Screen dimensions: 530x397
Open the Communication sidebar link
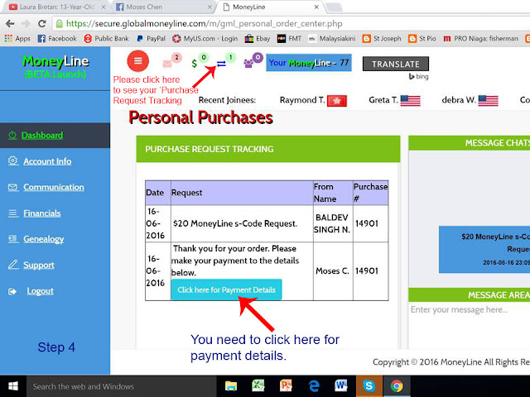(54, 187)
